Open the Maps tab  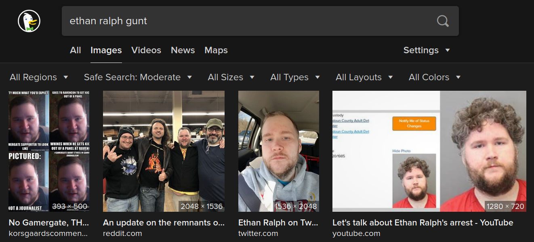216,50
